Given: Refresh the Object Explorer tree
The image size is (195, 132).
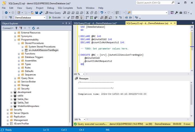Looking at the screenshot, I should (34, 28).
